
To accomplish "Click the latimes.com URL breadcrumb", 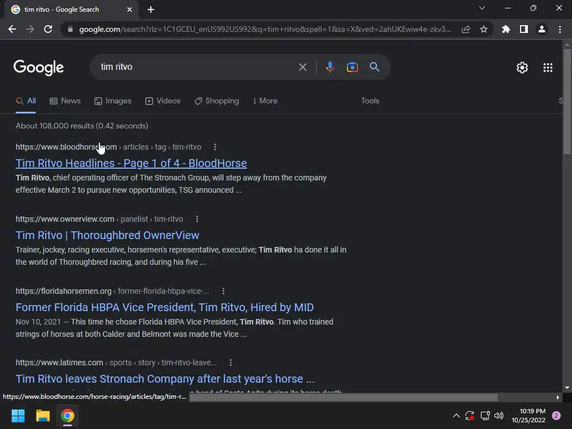I will [116, 363].
